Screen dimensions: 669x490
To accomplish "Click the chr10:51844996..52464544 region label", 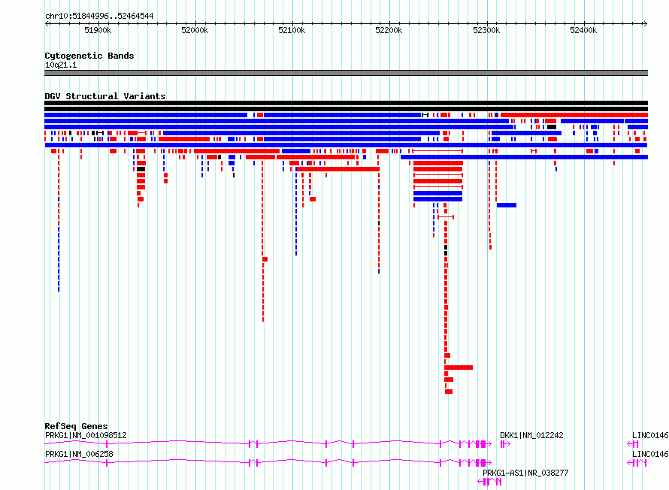I will [99, 17].
